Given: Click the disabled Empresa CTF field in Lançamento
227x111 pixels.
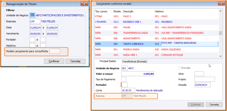Looking at the screenshot, I should pos(127,96).
